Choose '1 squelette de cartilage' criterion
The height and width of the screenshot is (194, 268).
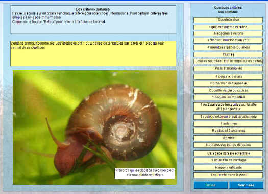tap(228, 160)
